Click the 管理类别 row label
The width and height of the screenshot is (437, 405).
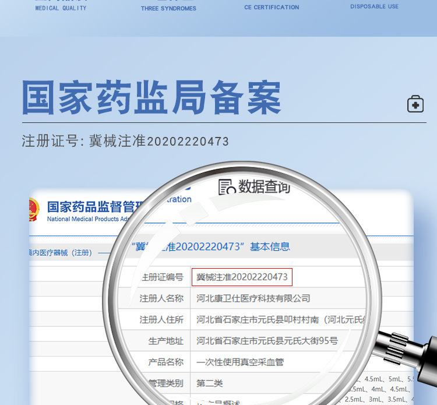tap(166, 383)
